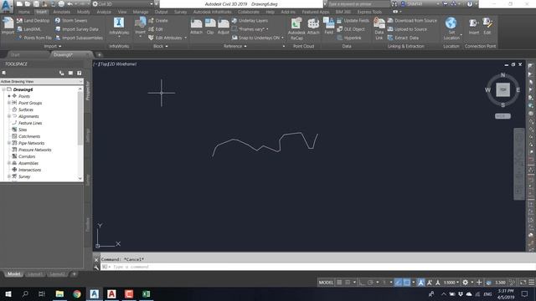The width and height of the screenshot is (536, 301).
Task: Open the Analyze ribbon tab
Action: click(x=104, y=12)
